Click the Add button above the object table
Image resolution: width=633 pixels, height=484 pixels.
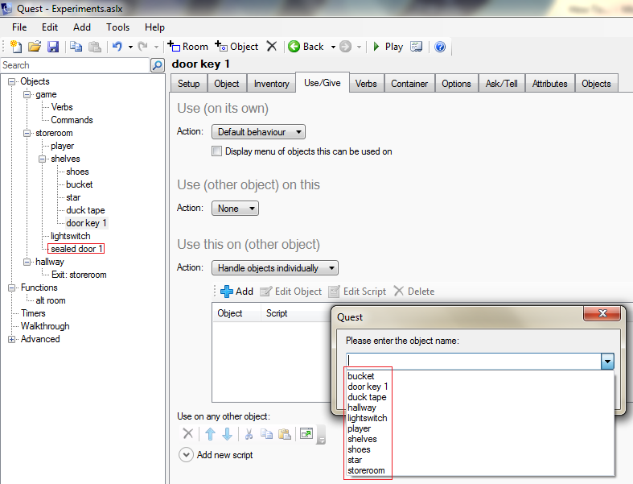point(236,292)
